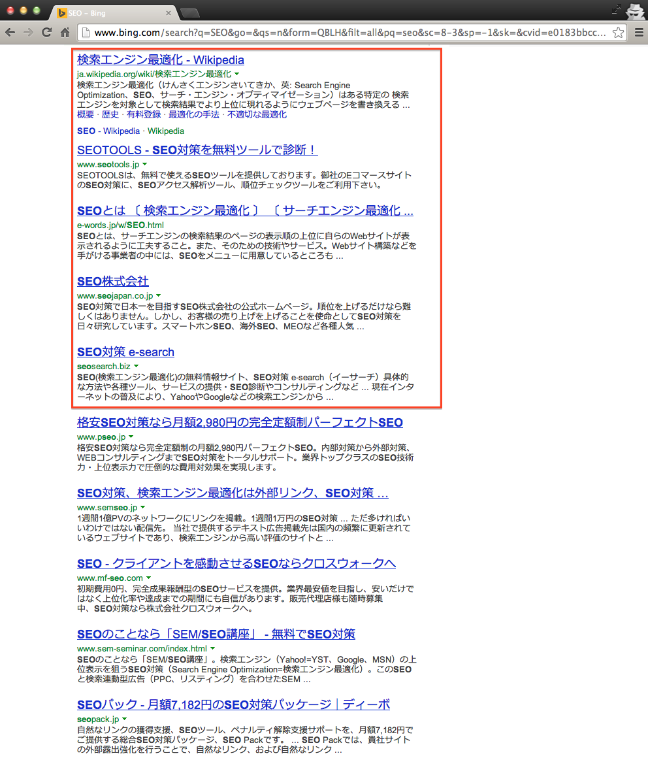This screenshot has height=758, width=648.
Task: Expand dropdown next to www.mf-seo.com
Action: point(149,578)
